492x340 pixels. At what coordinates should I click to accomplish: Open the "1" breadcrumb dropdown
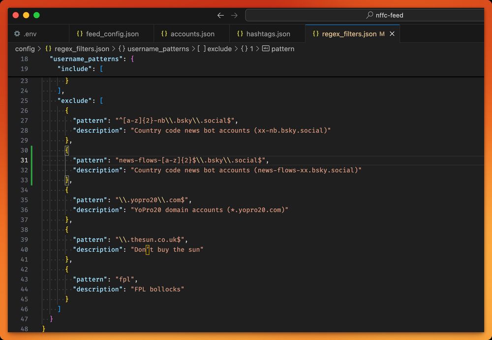point(250,49)
